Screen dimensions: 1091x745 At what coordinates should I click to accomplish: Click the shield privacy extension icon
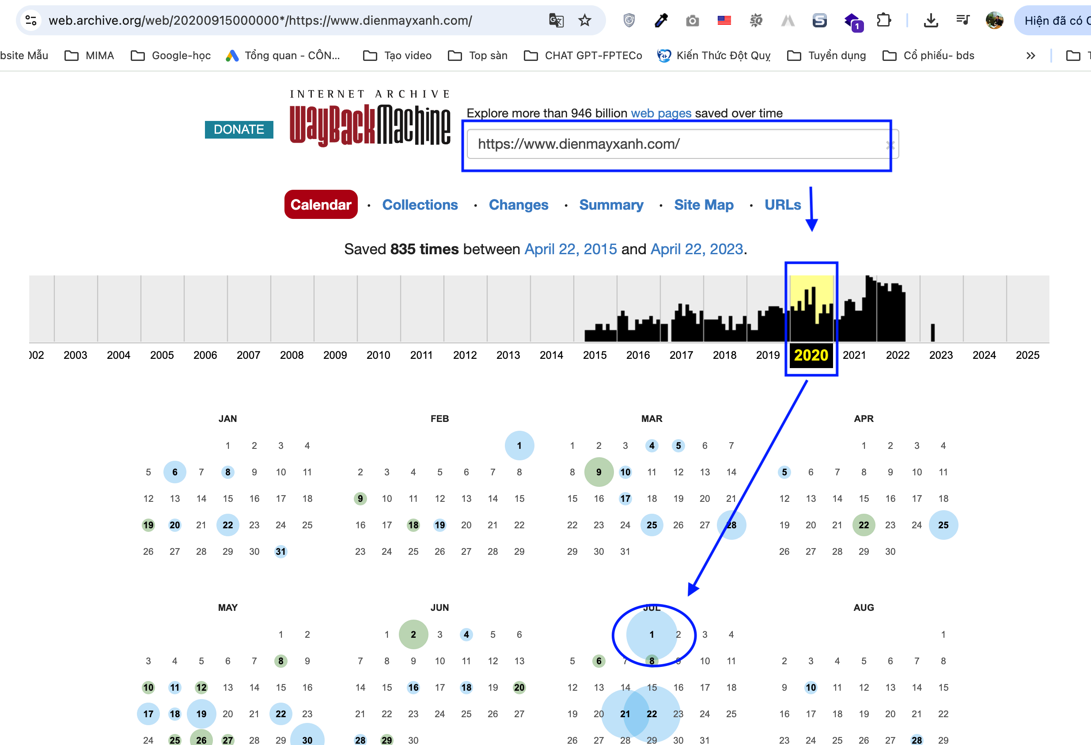[x=629, y=20]
